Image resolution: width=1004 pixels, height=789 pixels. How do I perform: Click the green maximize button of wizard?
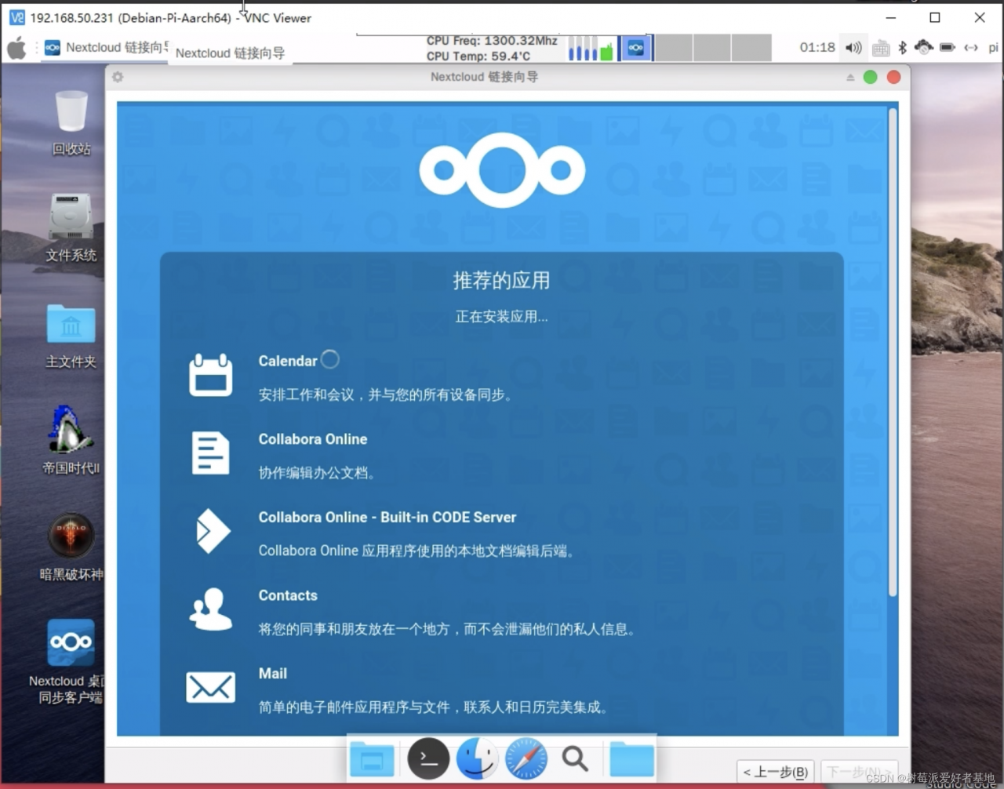click(870, 77)
